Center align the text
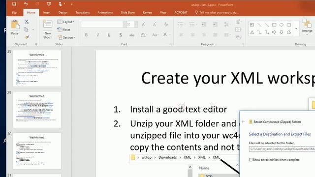The image size is (315, 177). click(x=192, y=35)
